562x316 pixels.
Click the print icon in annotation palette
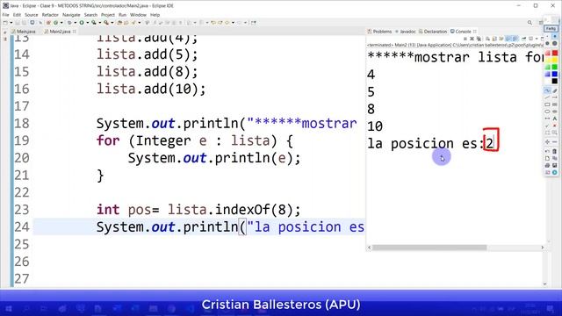pyautogui.click(x=547, y=165)
